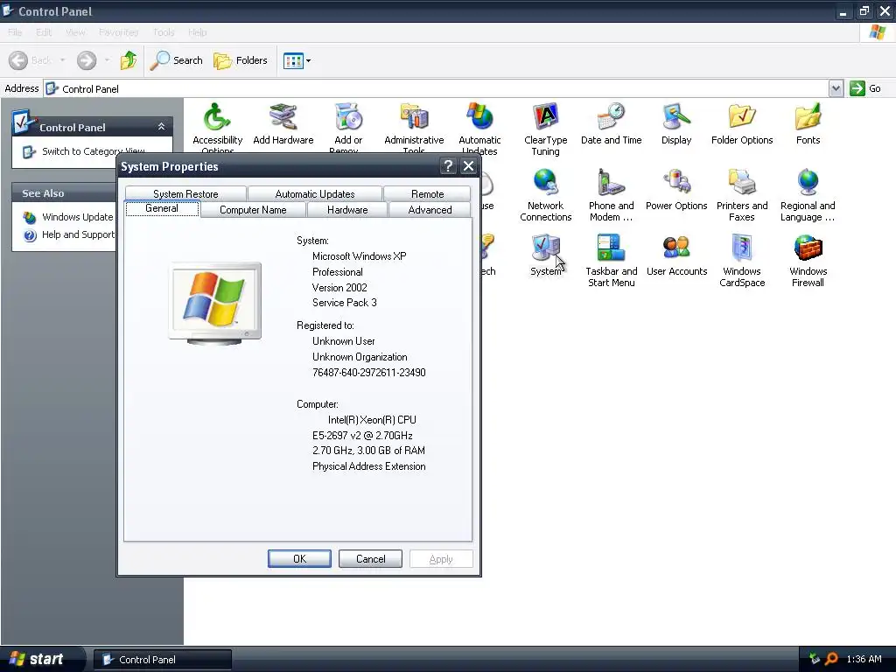The height and width of the screenshot is (672, 896).
Task: Click the 'Service Pack 3' text
Action: [344, 303]
